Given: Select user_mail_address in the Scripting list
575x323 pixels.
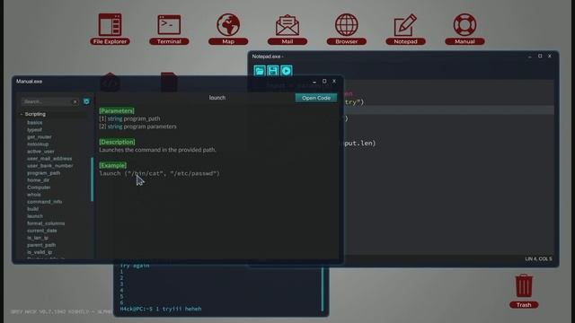Looking at the screenshot, I should tap(49, 159).
